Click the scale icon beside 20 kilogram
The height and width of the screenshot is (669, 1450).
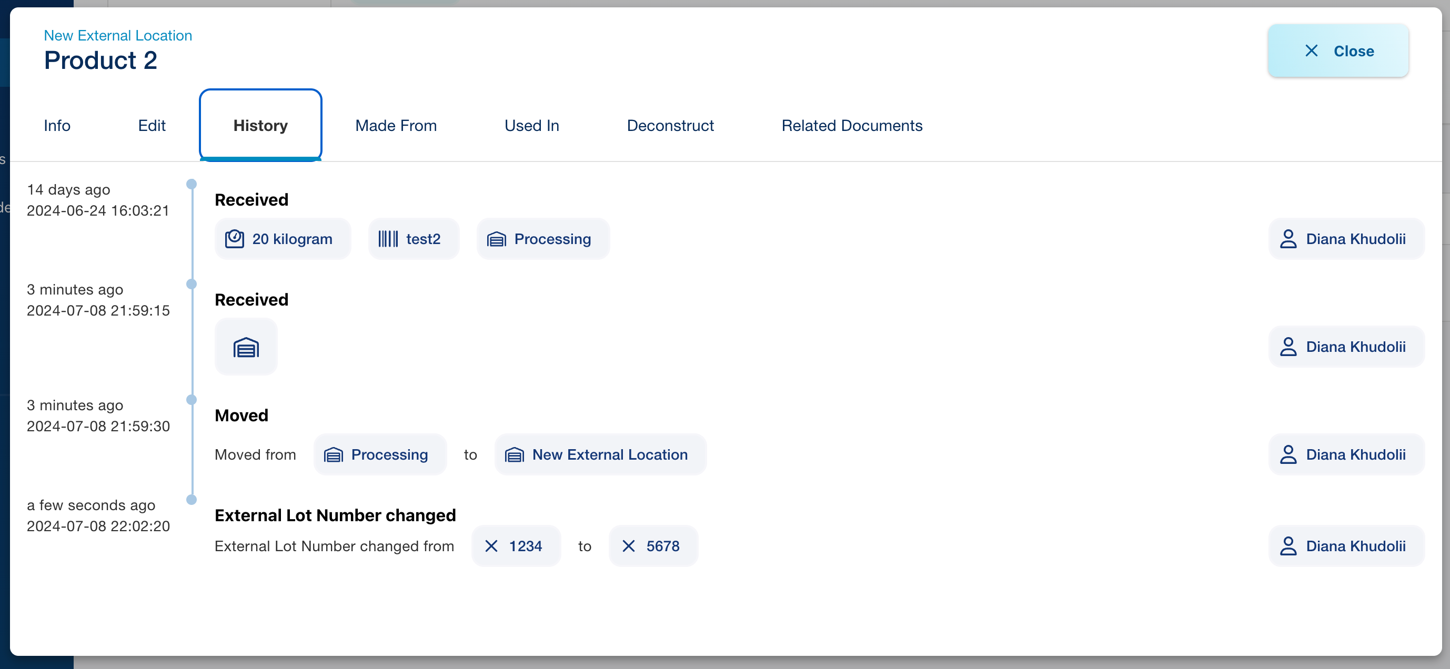pos(234,239)
